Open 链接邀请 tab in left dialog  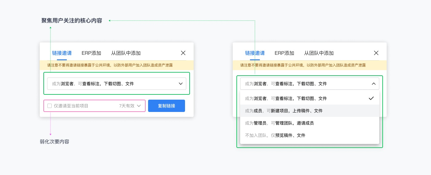(x=62, y=53)
